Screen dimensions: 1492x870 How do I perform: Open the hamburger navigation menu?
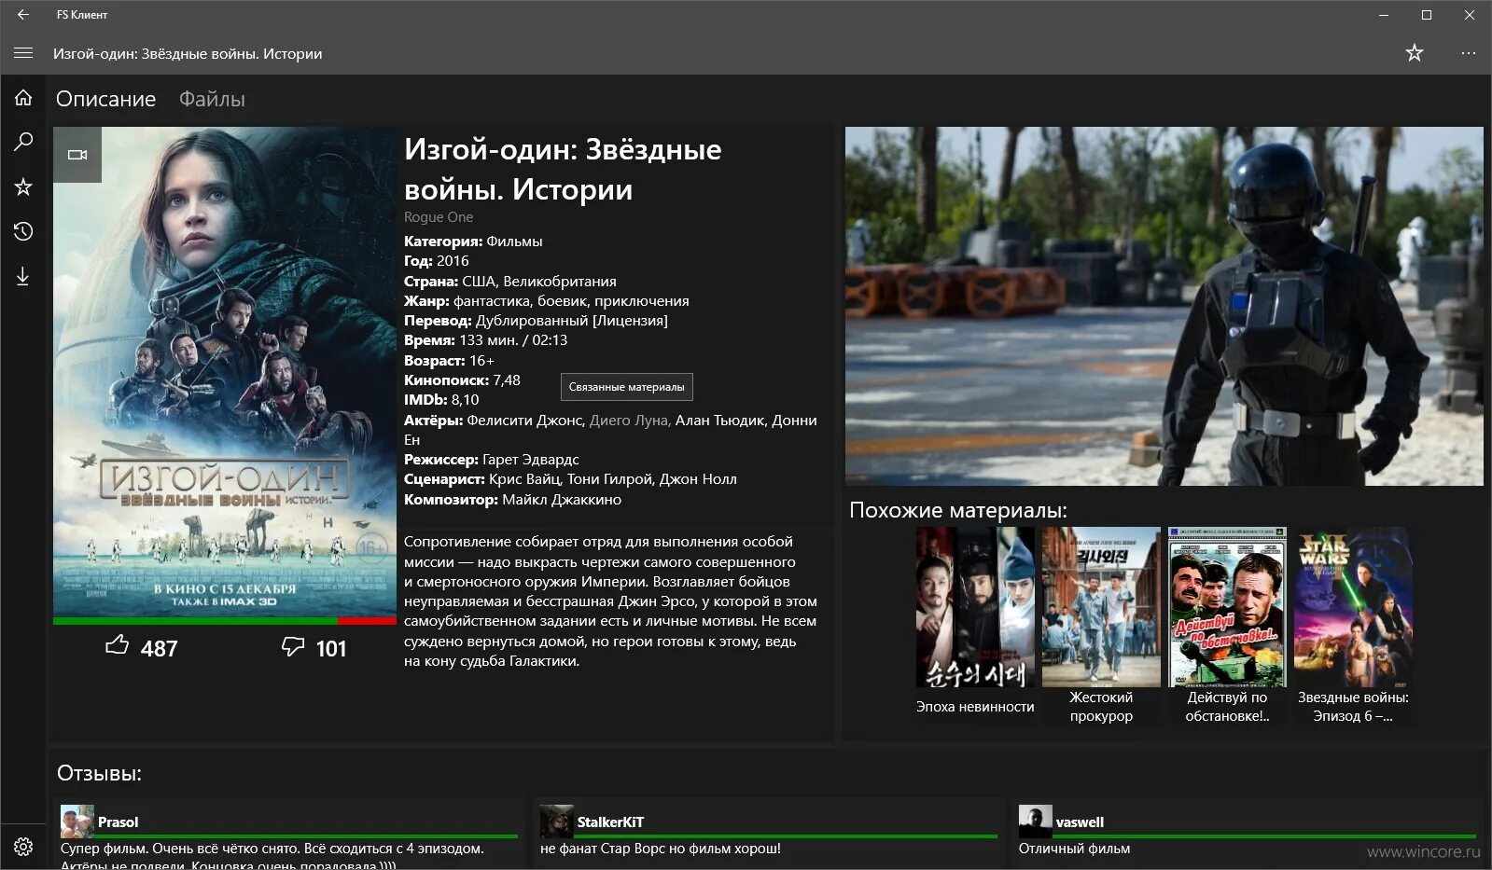coord(23,53)
